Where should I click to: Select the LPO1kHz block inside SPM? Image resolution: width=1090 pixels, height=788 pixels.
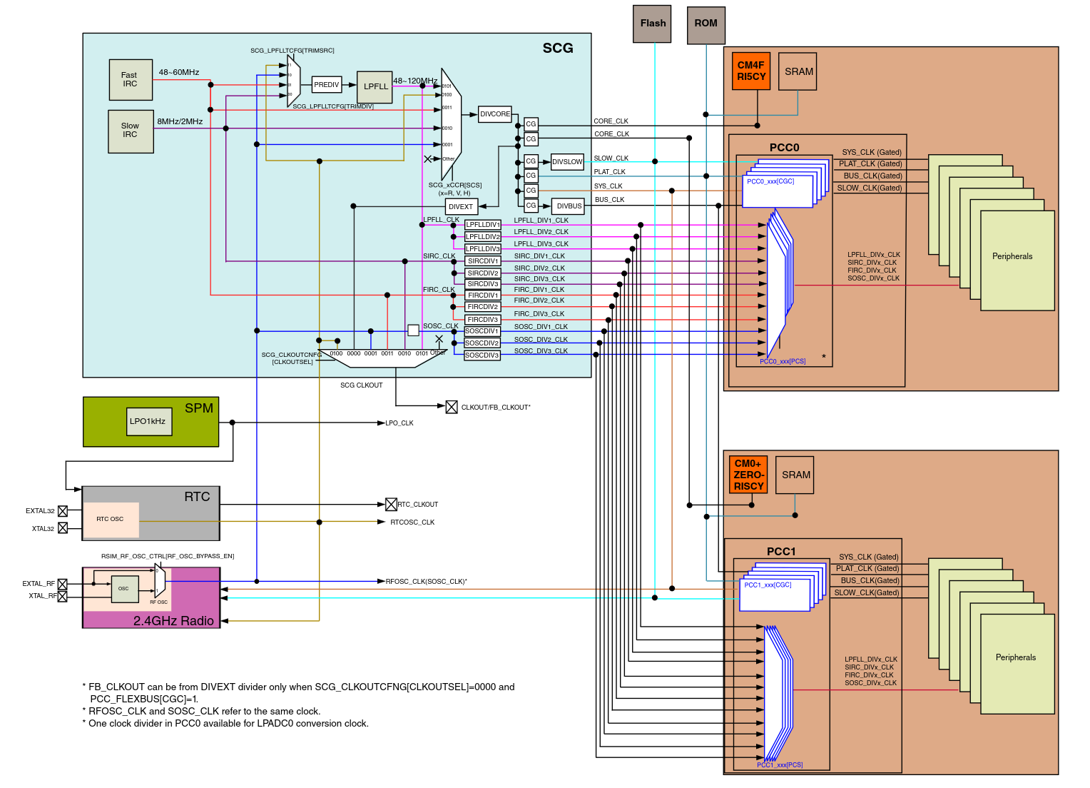pyautogui.click(x=149, y=421)
